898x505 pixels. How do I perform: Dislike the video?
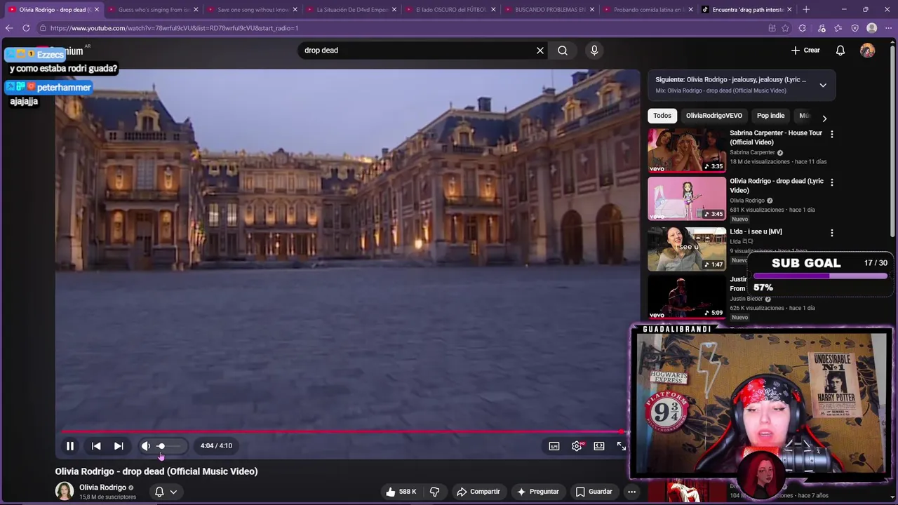(x=434, y=492)
